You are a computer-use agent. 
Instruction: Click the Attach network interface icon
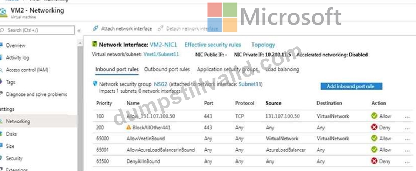pos(95,28)
